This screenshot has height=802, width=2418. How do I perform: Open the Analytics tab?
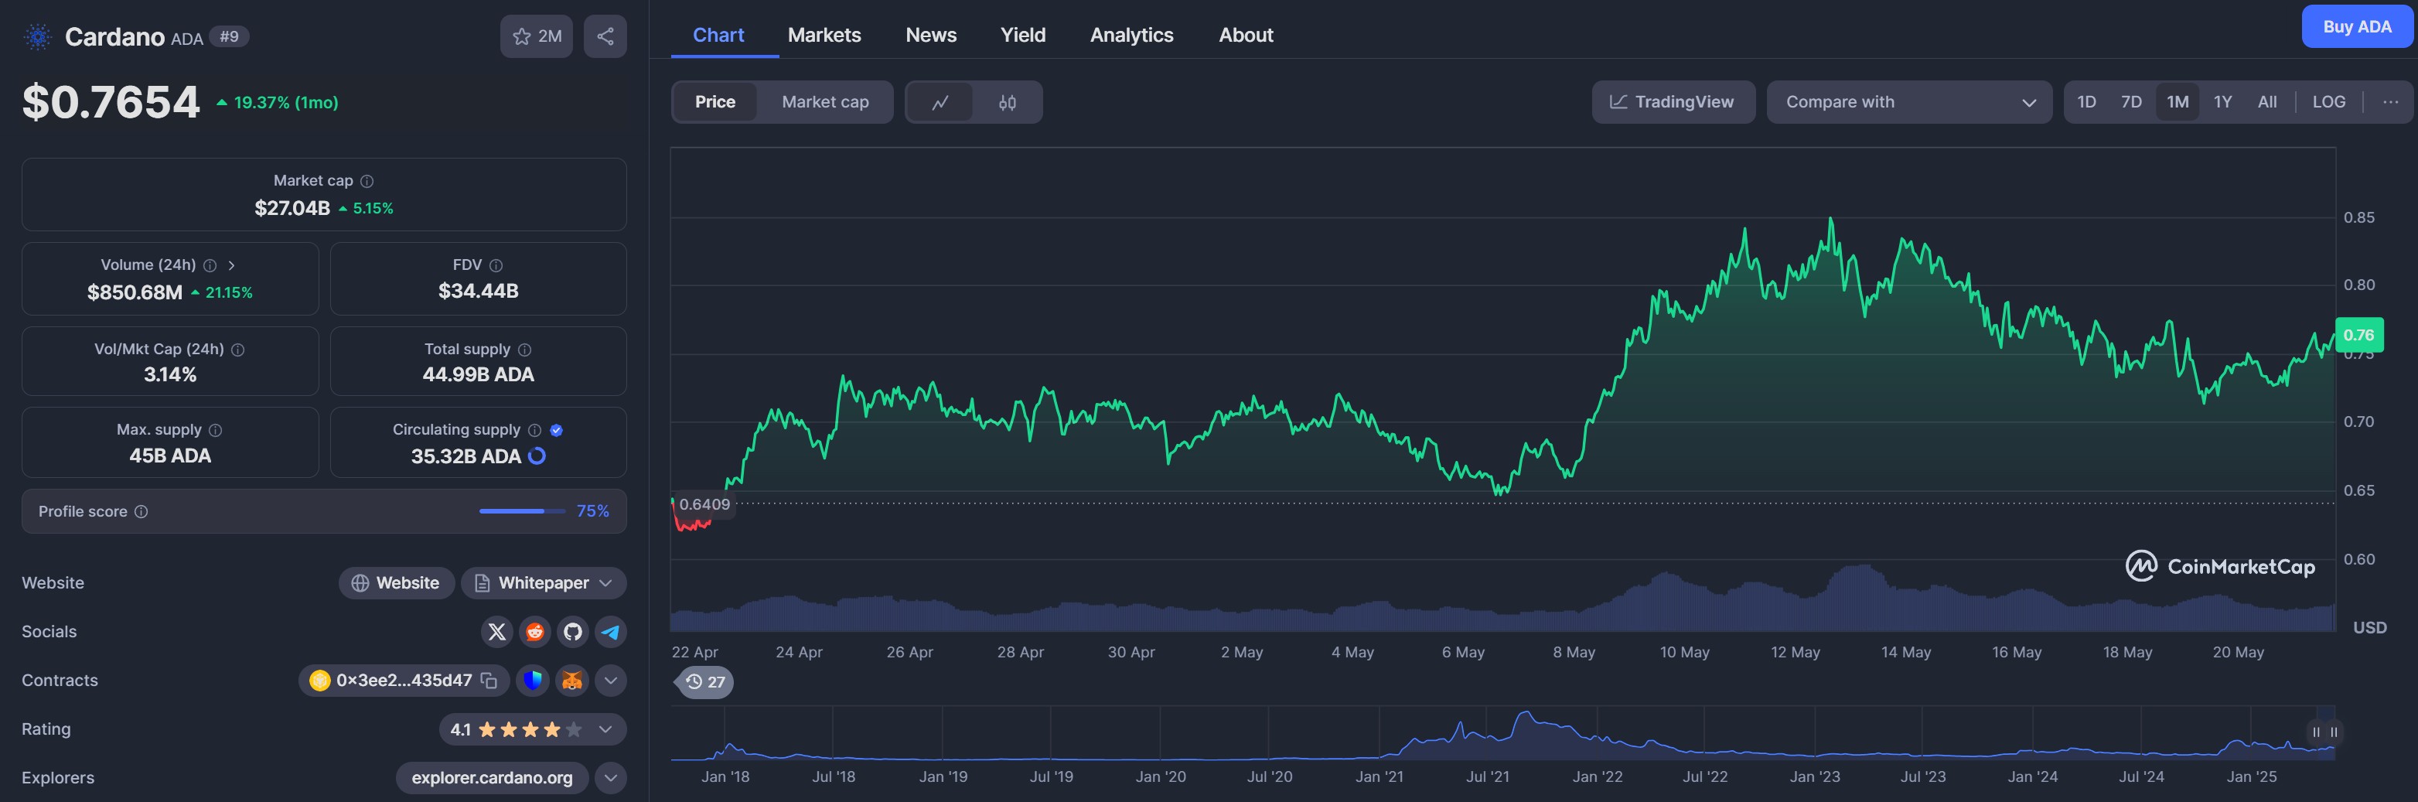[x=1132, y=35]
